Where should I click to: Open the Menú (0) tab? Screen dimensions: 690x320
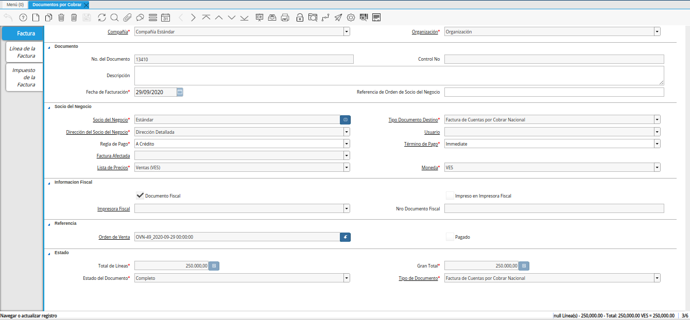pos(15,5)
